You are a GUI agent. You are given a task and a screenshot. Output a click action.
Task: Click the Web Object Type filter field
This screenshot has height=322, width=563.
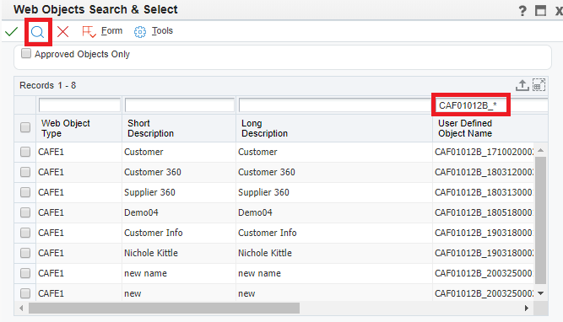pyautogui.click(x=79, y=105)
